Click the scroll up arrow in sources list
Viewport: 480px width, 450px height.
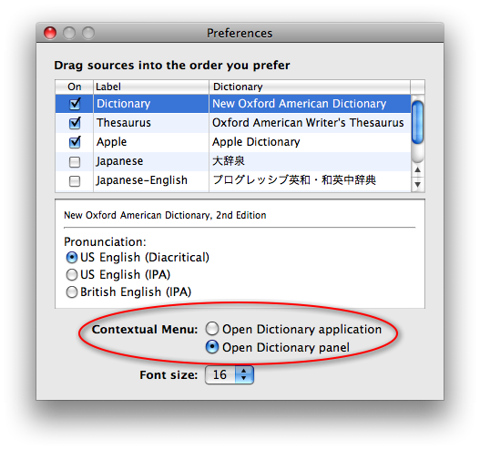pos(417,170)
